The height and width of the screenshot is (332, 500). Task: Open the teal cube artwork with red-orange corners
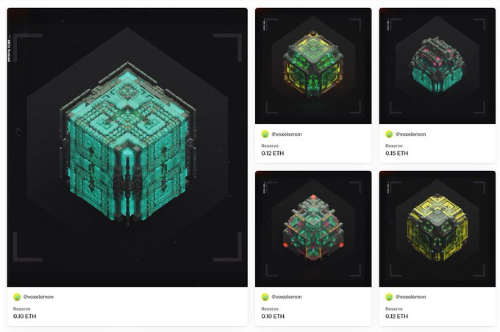pyautogui.click(x=313, y=229)
